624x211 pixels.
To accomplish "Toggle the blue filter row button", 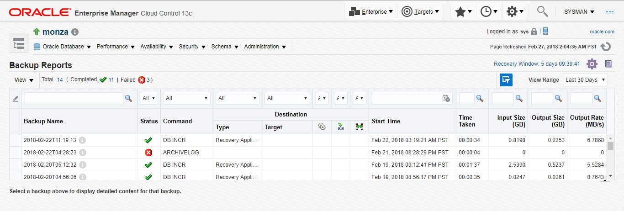I will coord(506,79).
